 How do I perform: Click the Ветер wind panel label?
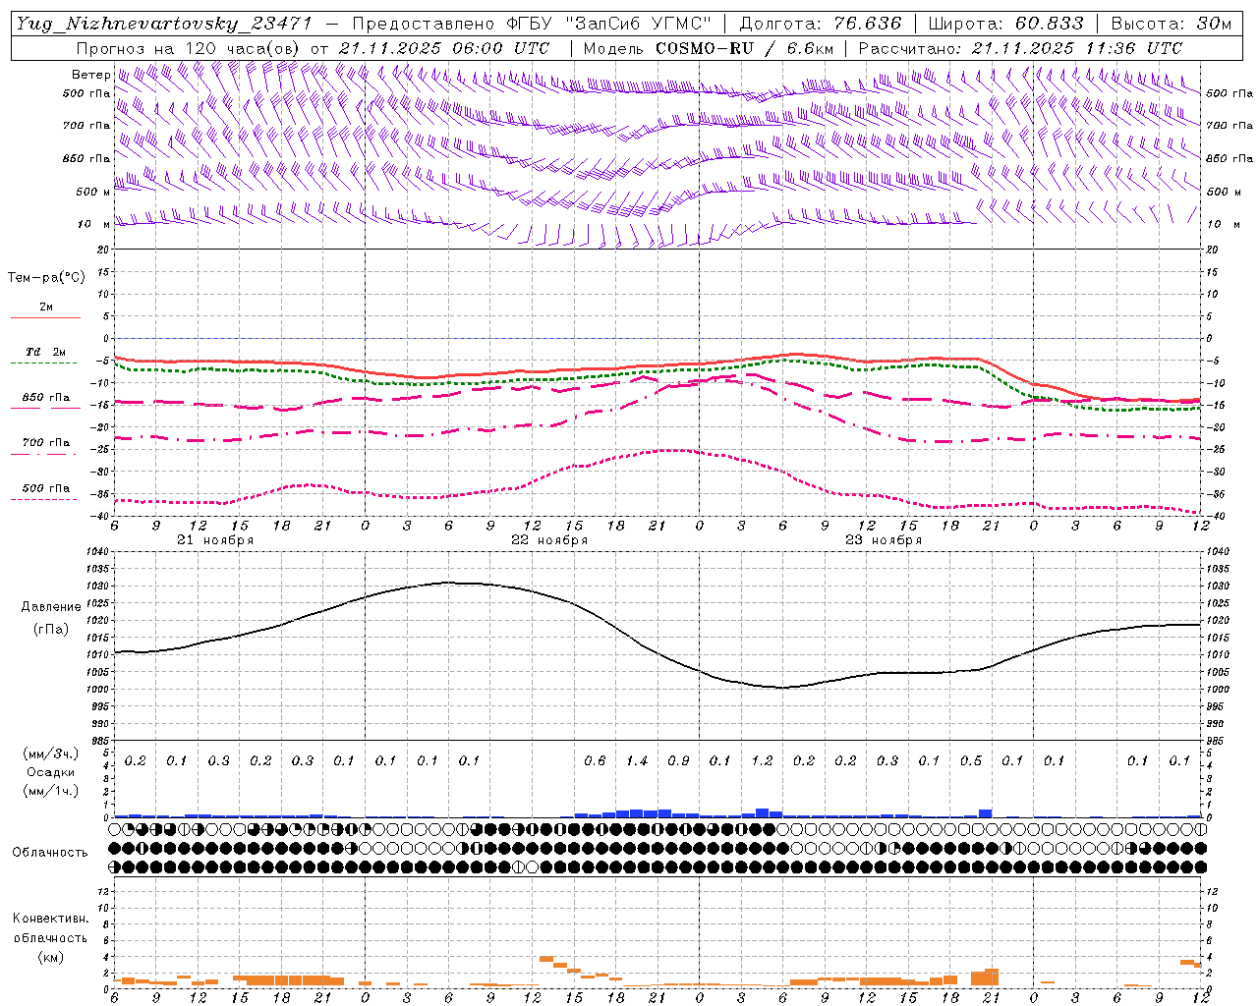click(91, 75)
